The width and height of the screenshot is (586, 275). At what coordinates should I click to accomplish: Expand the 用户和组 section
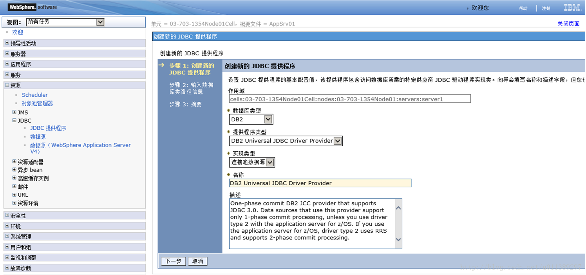[x=7, y=247]
